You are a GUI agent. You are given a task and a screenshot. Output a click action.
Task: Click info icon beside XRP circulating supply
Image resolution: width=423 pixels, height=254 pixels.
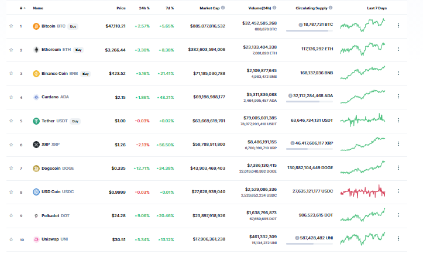pos(292,143)
